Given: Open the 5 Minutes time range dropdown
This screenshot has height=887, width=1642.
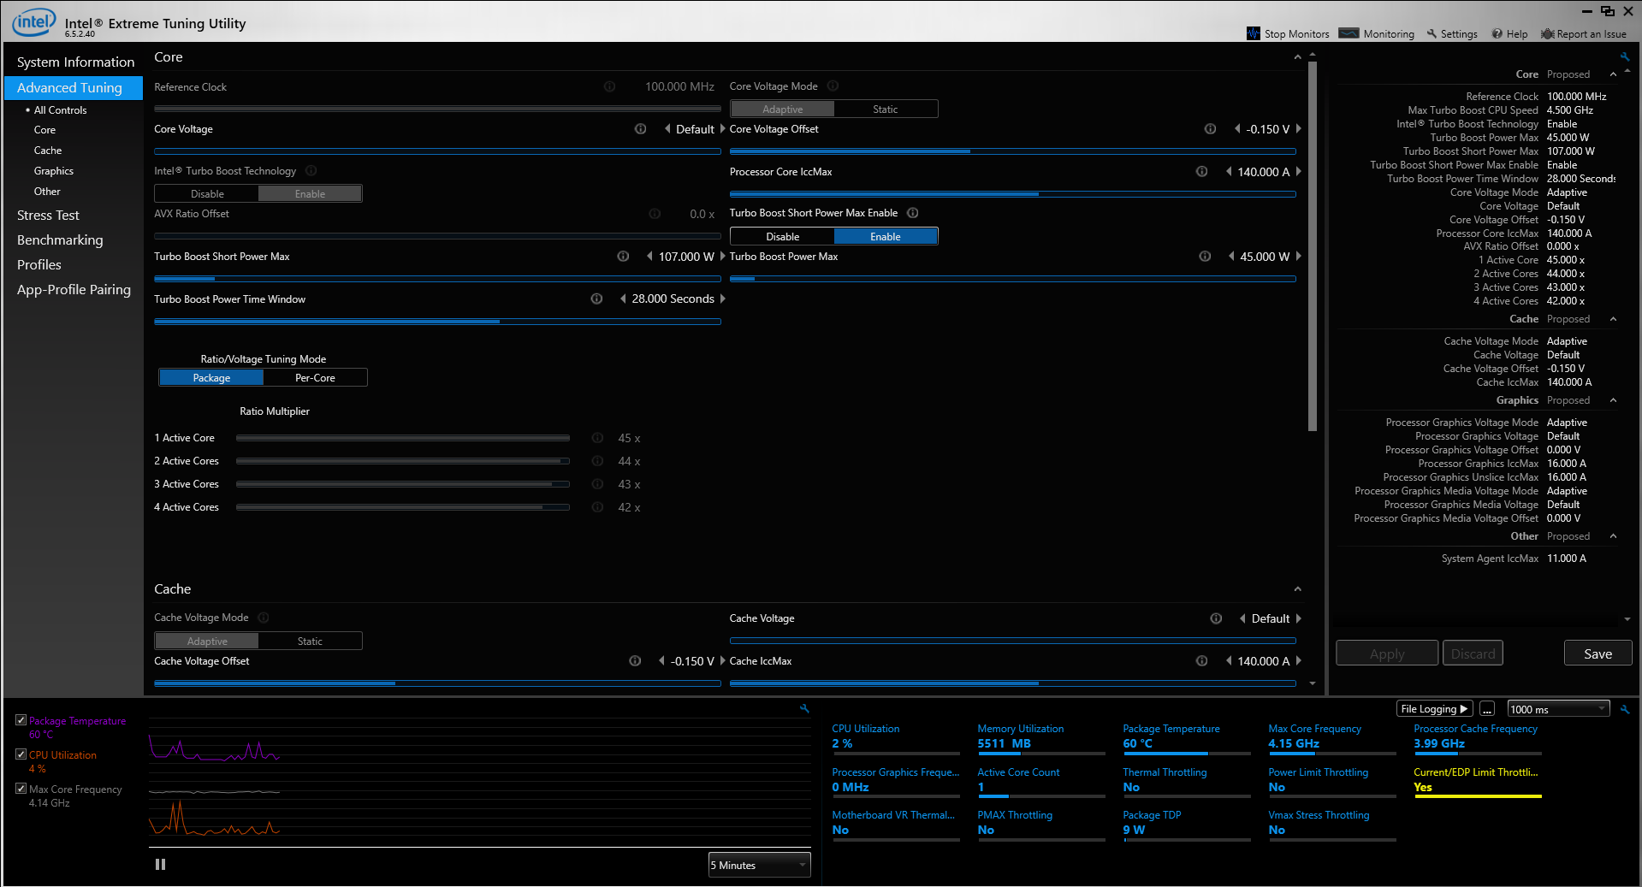Looking at the screenshot, I should 759,866.
